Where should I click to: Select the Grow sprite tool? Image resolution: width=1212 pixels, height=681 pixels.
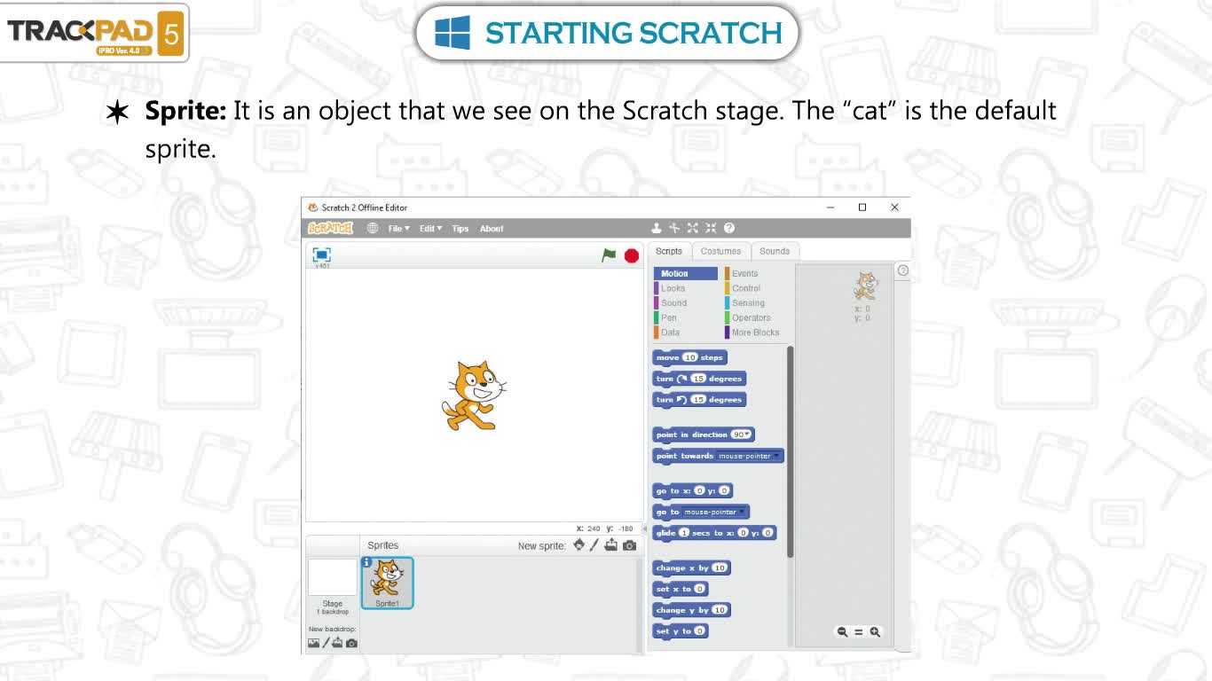point(693,228)
